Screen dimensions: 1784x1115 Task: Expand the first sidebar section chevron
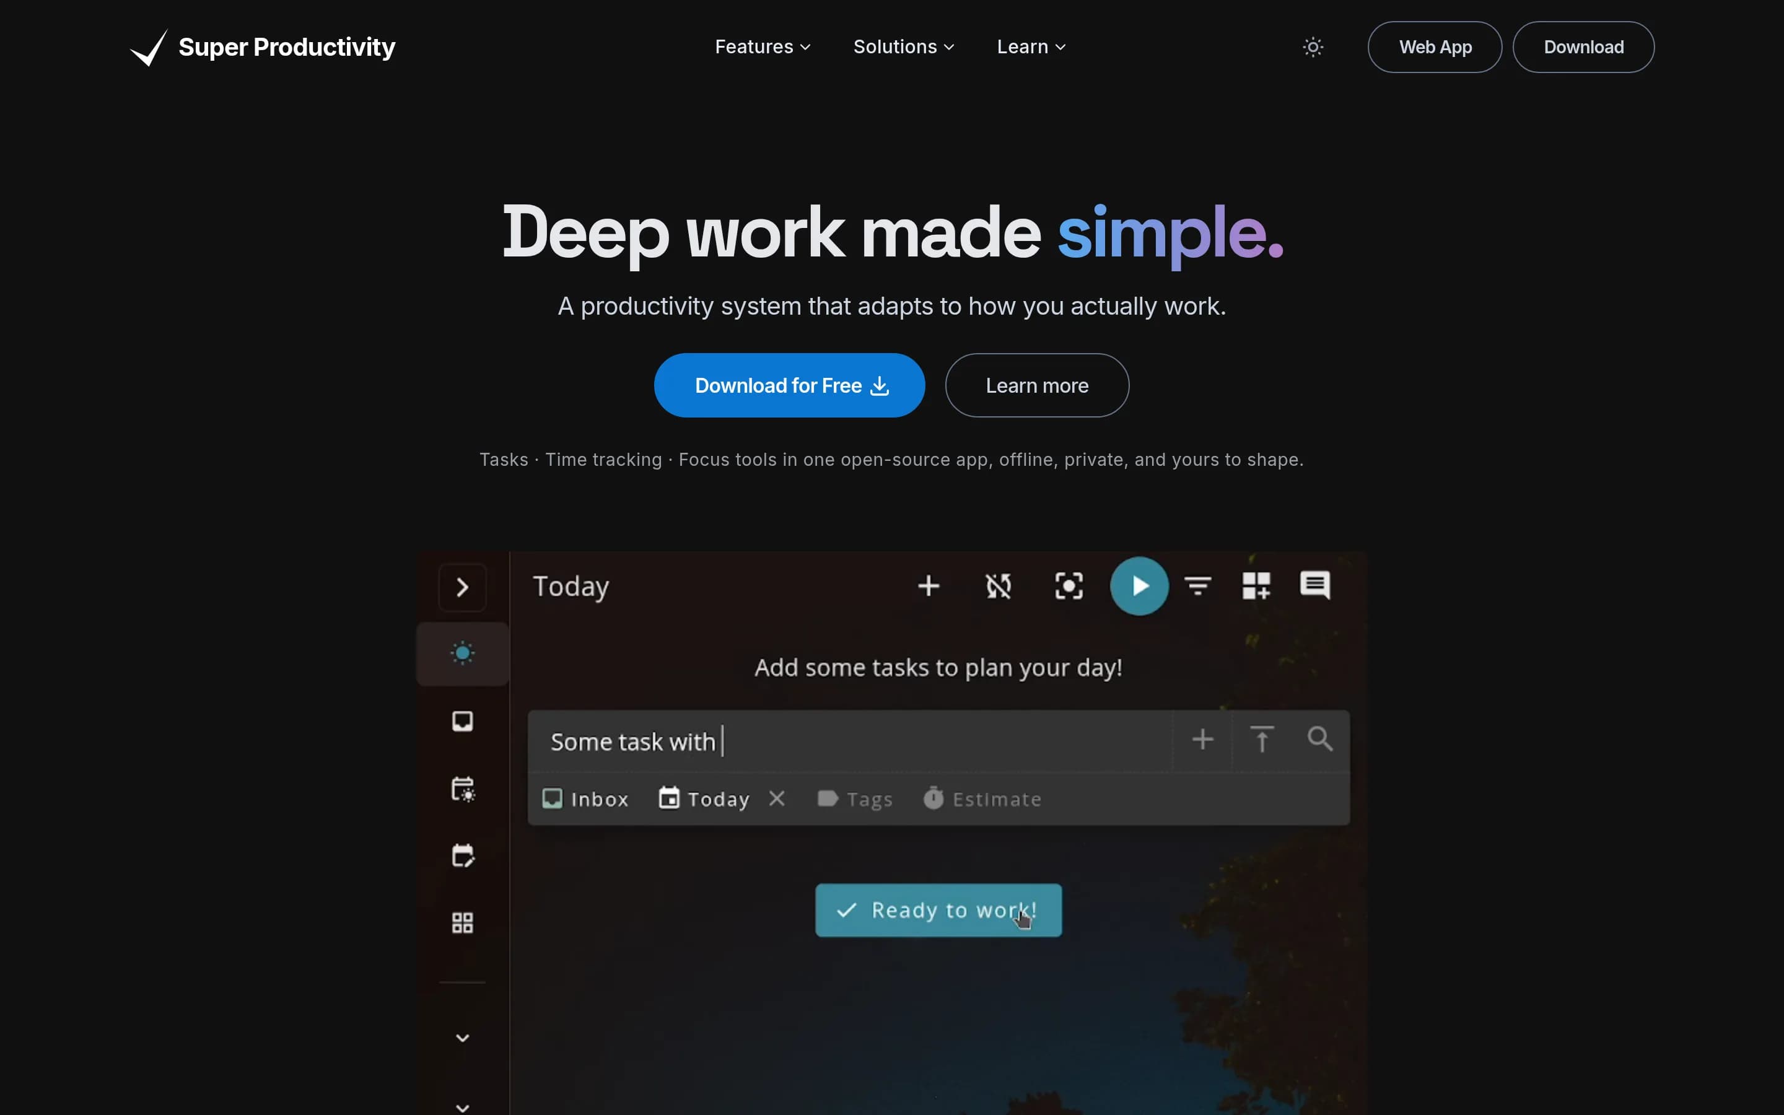pyautogui.click(x=462, y=1038)
